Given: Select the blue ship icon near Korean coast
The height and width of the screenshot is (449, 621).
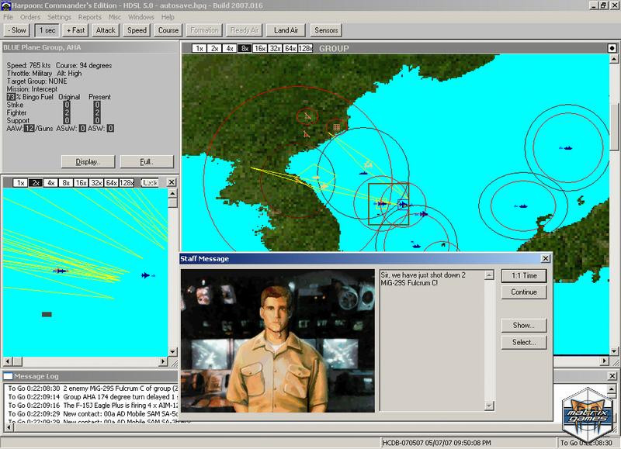Looking at the screenshot, I should click(363, 172).
